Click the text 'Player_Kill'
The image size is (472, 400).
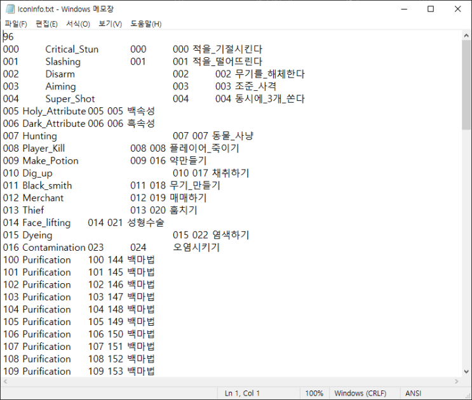tap(44, 149)
